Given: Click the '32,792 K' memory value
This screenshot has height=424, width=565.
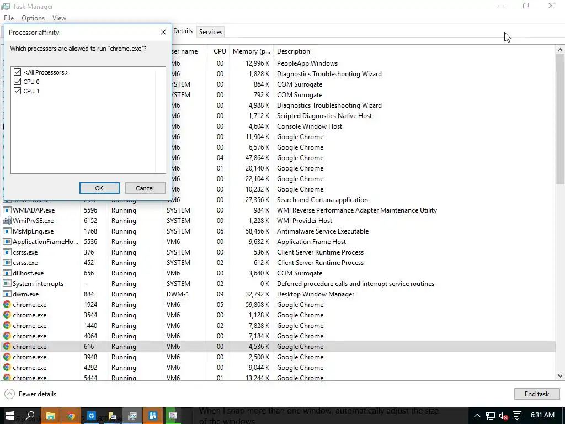Looking at the screenshot, I should pyautogui.click(x=257, y=294).
